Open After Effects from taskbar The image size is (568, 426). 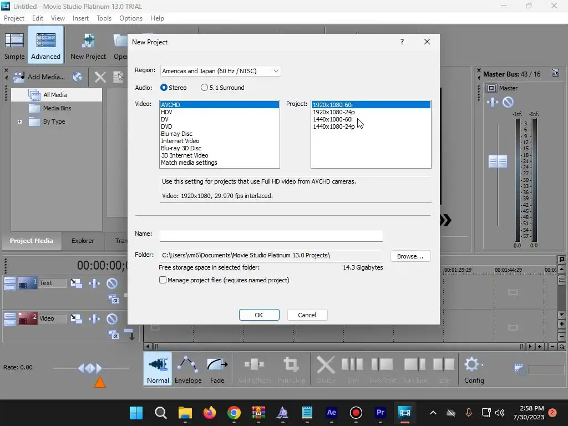[x=332, y=413]
